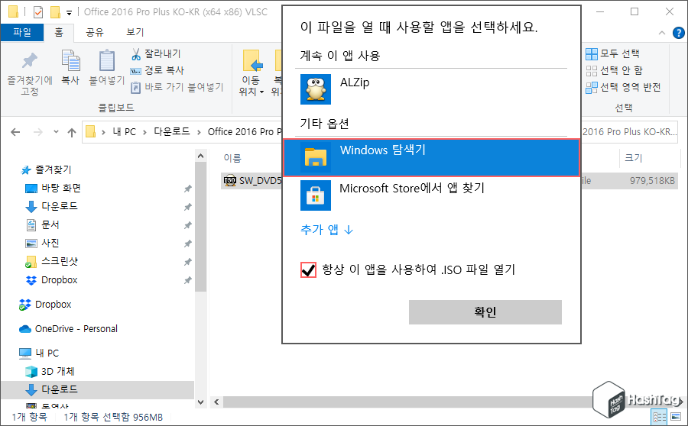Switch to 공유 ribbon tab
Viewport: 688px width, 426px height.
[94, 32]
